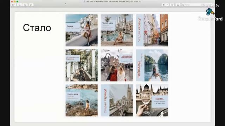Click the '8 МАРТА' wine glass photo tile
This screenshot has width=225, height=126.
click(152, 100)
